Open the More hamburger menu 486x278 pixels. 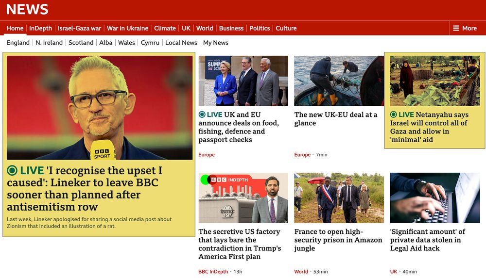[x=465, y=28]
